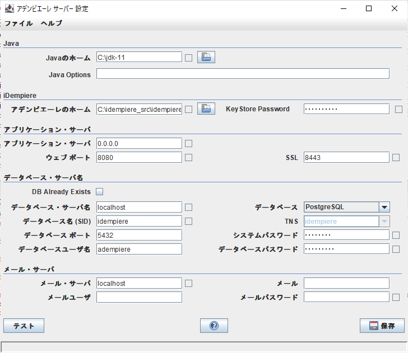The width and height of the screenshot is (408, 353).
Task: Toggle checkbox next to Javaのホーム field
Action: coord(189,58)
